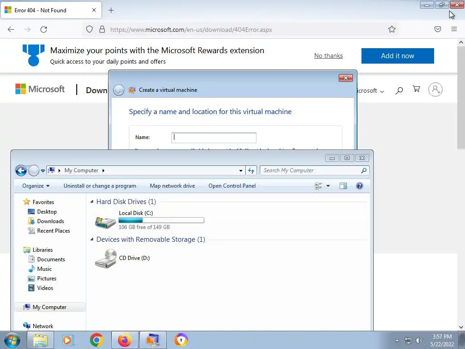This screenshot has height=349, width=465.
Task: Click My Computer in the address breadcrumb
Action: [x=81, y=170]
